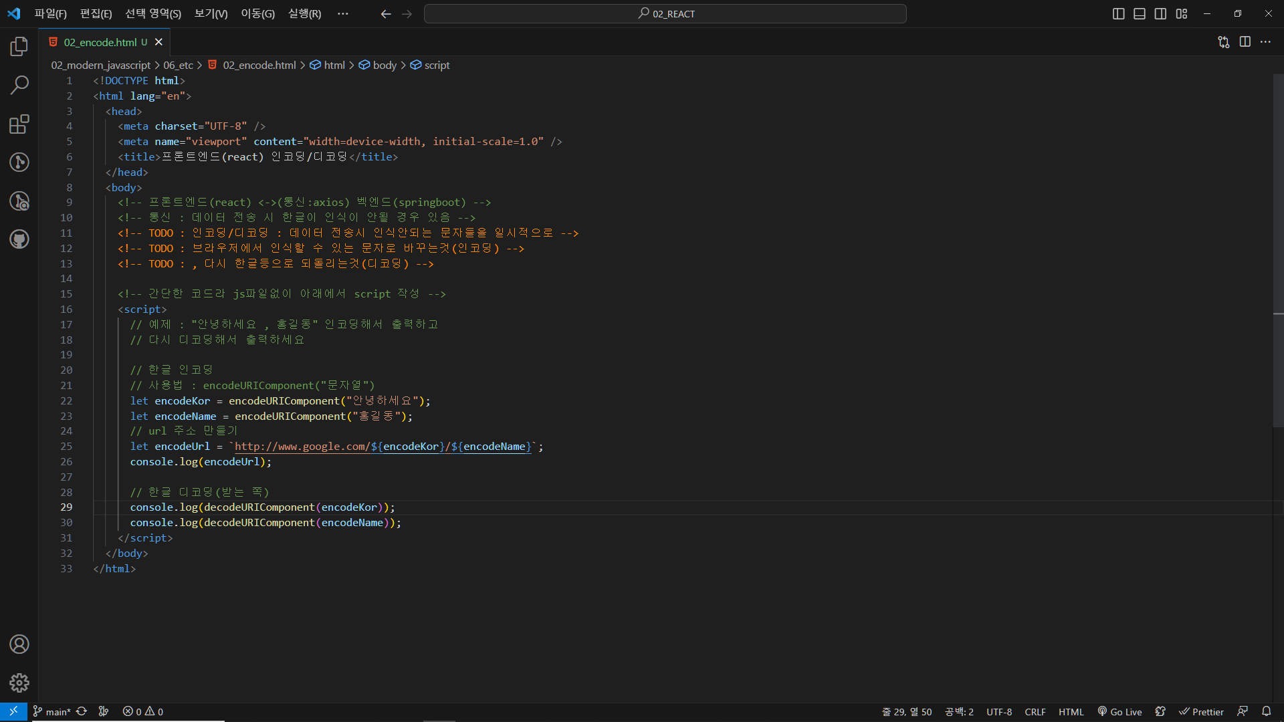1284x722 pixels.
Task: Open the GitHub view in activity bar
Action: click(19, 239)
